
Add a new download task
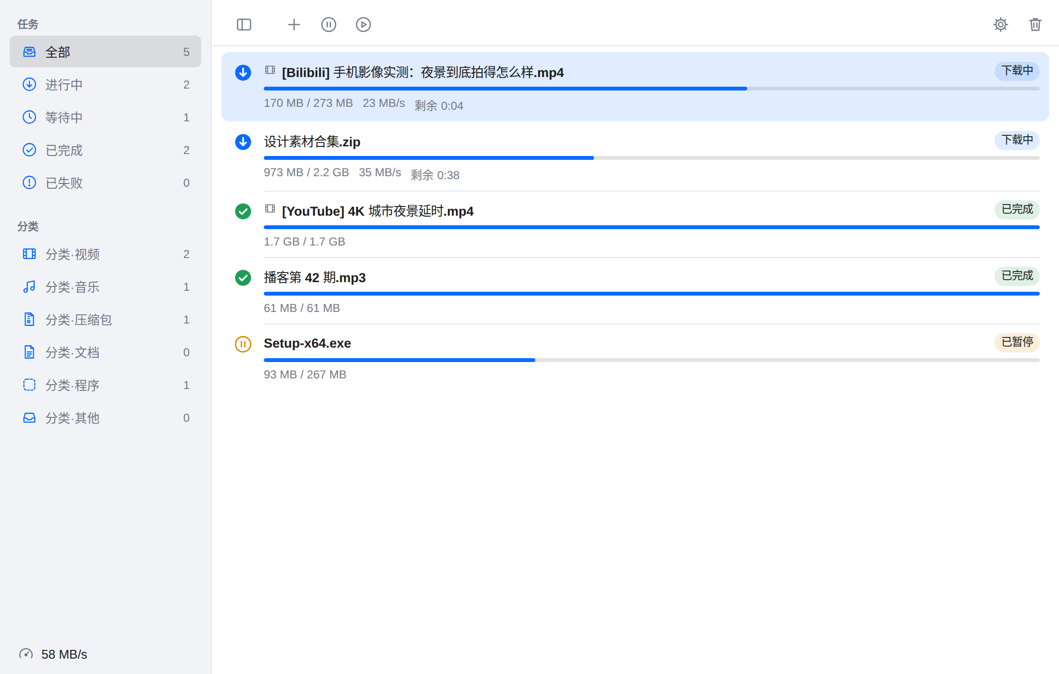point(294,25)
